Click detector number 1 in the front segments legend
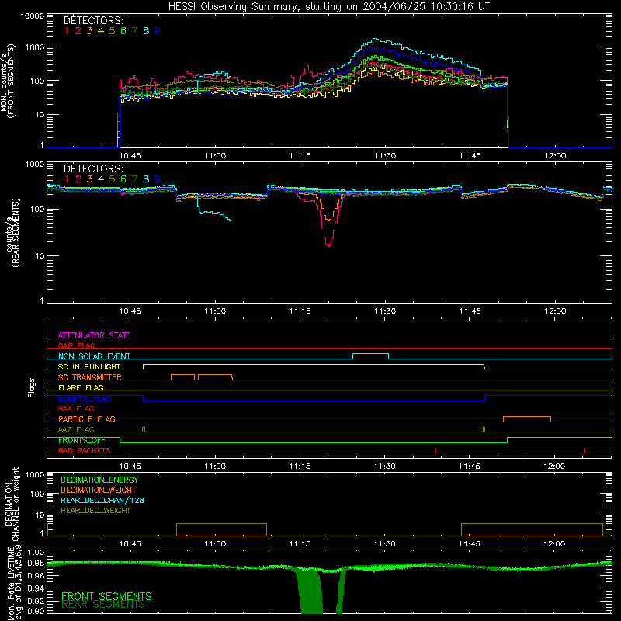 click(x=67, y=31)
